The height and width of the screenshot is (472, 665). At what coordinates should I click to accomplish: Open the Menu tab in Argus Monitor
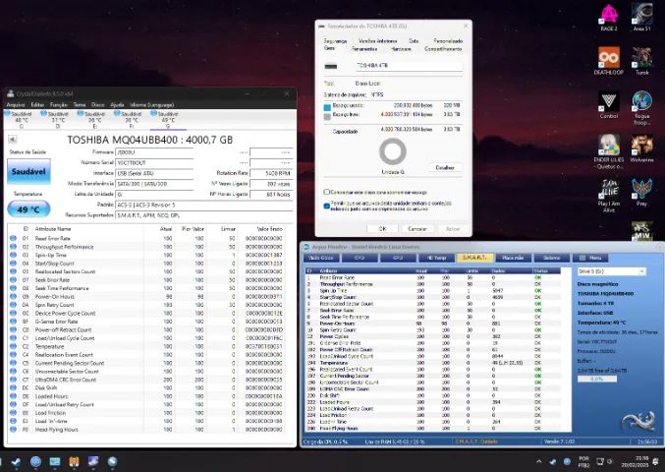tap(589, 258)
